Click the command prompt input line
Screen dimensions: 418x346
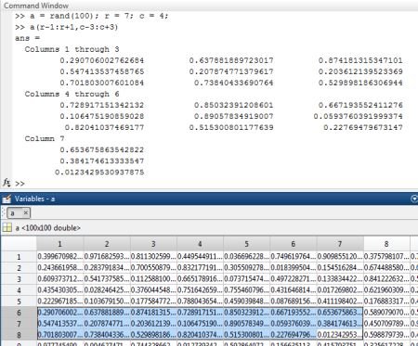[x=216, y=184]
